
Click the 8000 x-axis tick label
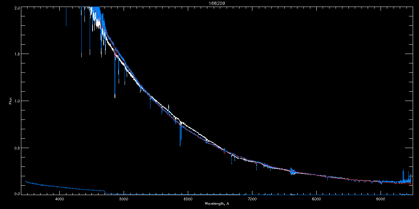point(316,199)
